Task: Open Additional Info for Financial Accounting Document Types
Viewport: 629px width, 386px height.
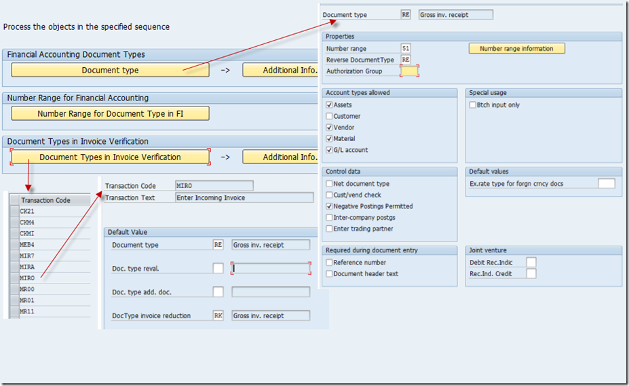Action: click(280, 70)
